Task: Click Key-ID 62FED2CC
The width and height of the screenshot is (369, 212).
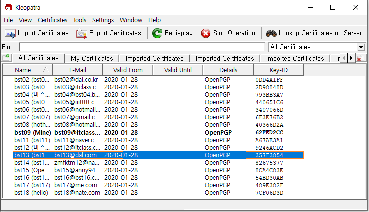Action: click(x=269, y=132)
